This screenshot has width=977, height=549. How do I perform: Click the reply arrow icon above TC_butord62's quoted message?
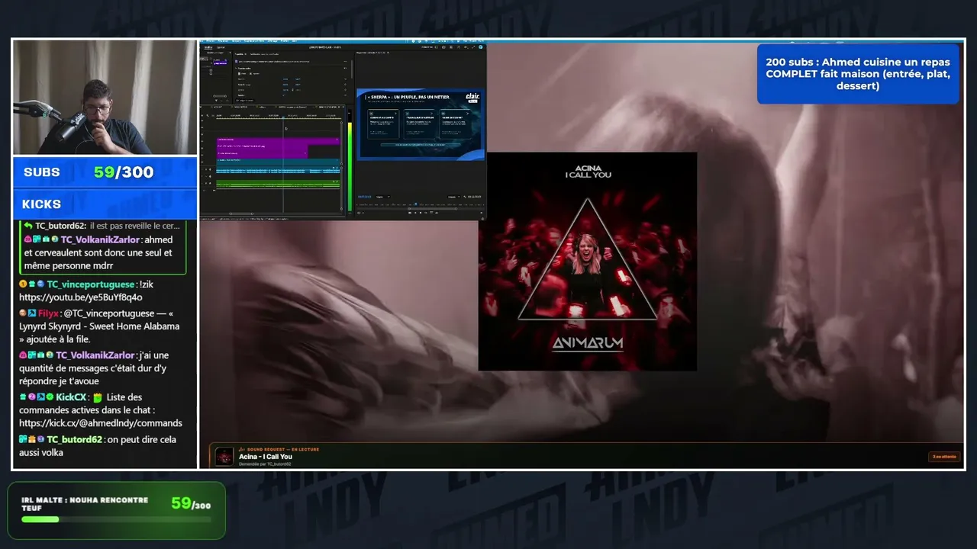[27, 226]
